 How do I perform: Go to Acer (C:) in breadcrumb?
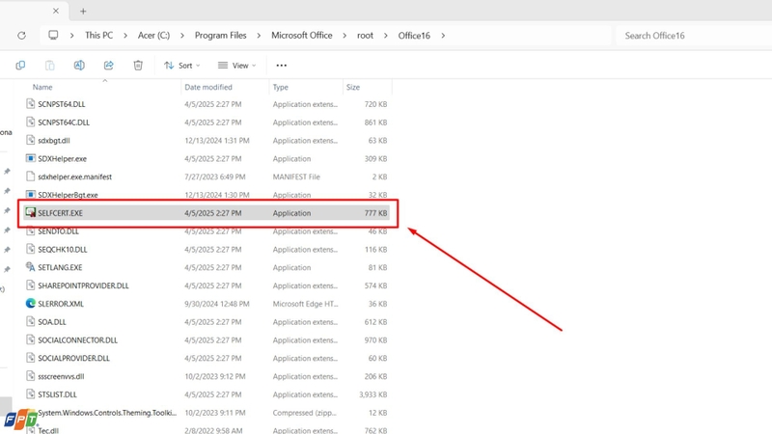click(x=153, y=36)
